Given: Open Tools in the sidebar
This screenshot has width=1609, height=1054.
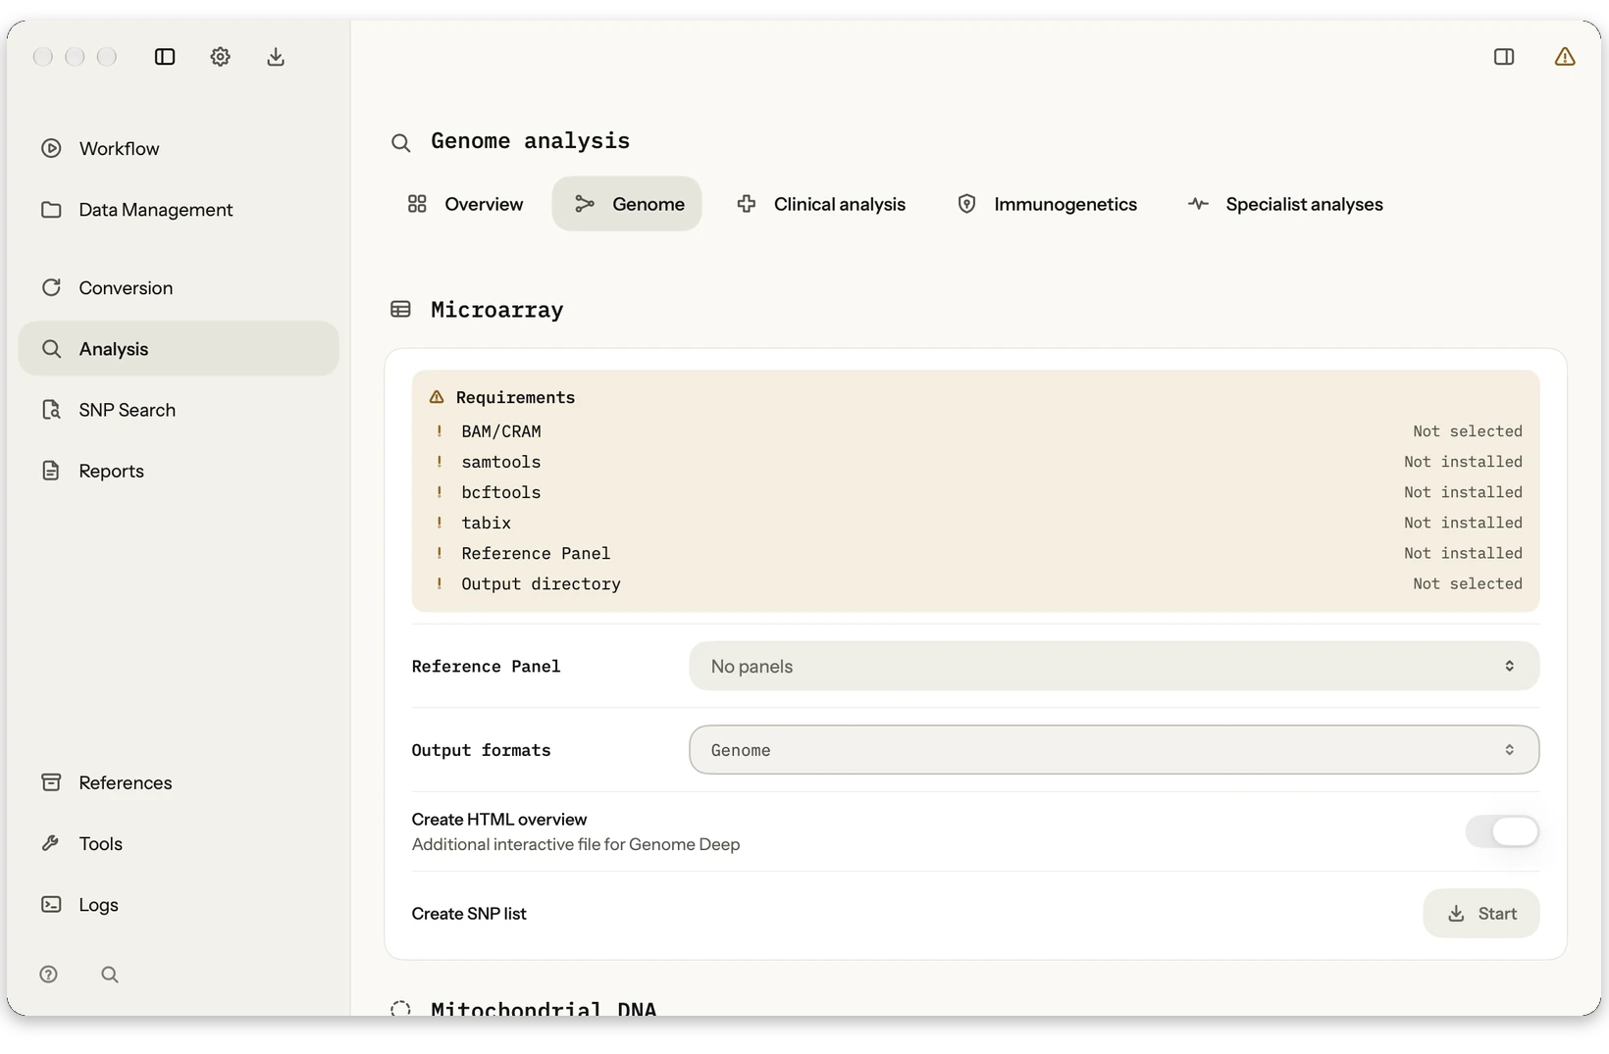Looking at the screenshot, I should tap(179, 843).
